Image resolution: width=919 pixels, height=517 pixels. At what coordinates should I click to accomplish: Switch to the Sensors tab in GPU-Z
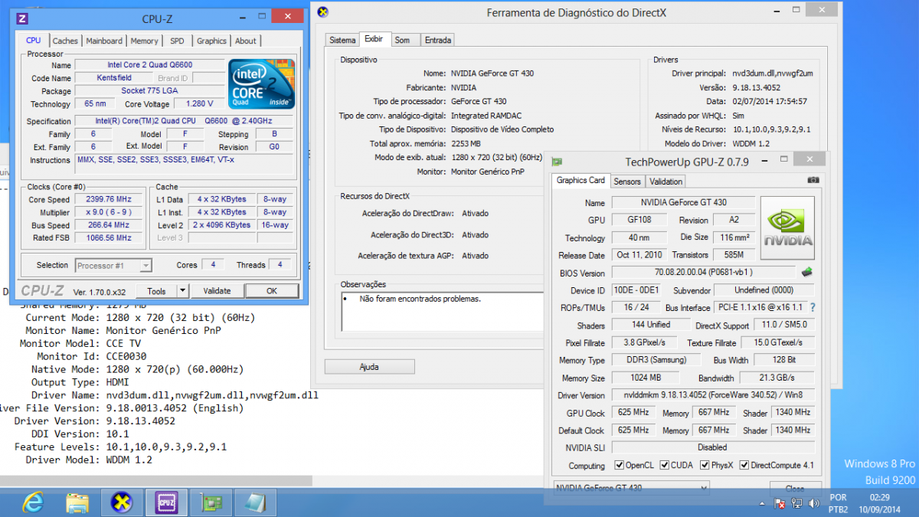[x=627, y=182]
